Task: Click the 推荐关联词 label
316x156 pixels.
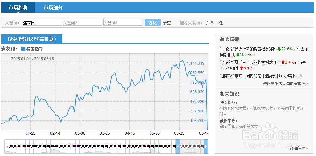Action: click(x=191, y=23)
